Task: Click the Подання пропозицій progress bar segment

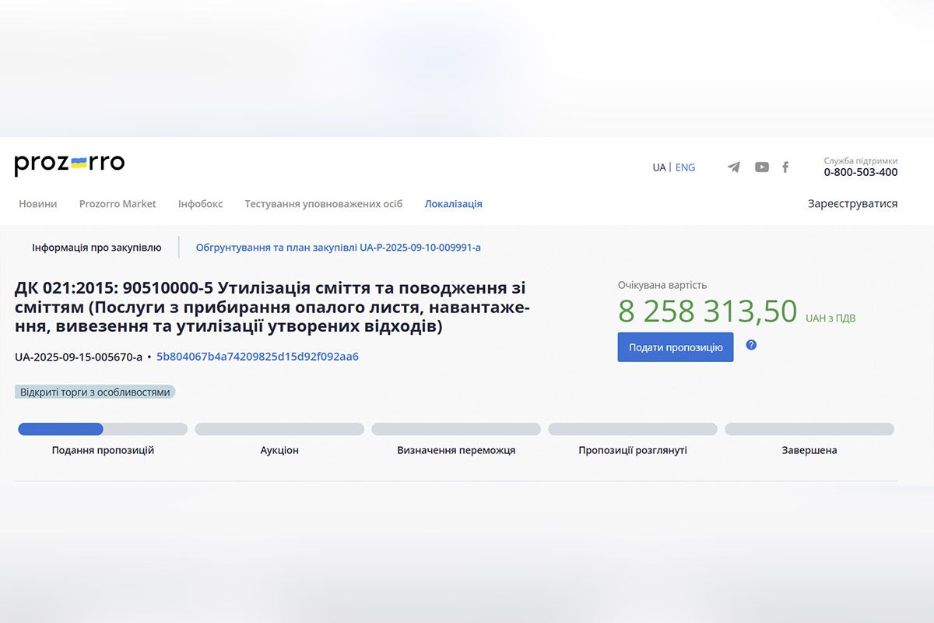Action: coord(102,429)
